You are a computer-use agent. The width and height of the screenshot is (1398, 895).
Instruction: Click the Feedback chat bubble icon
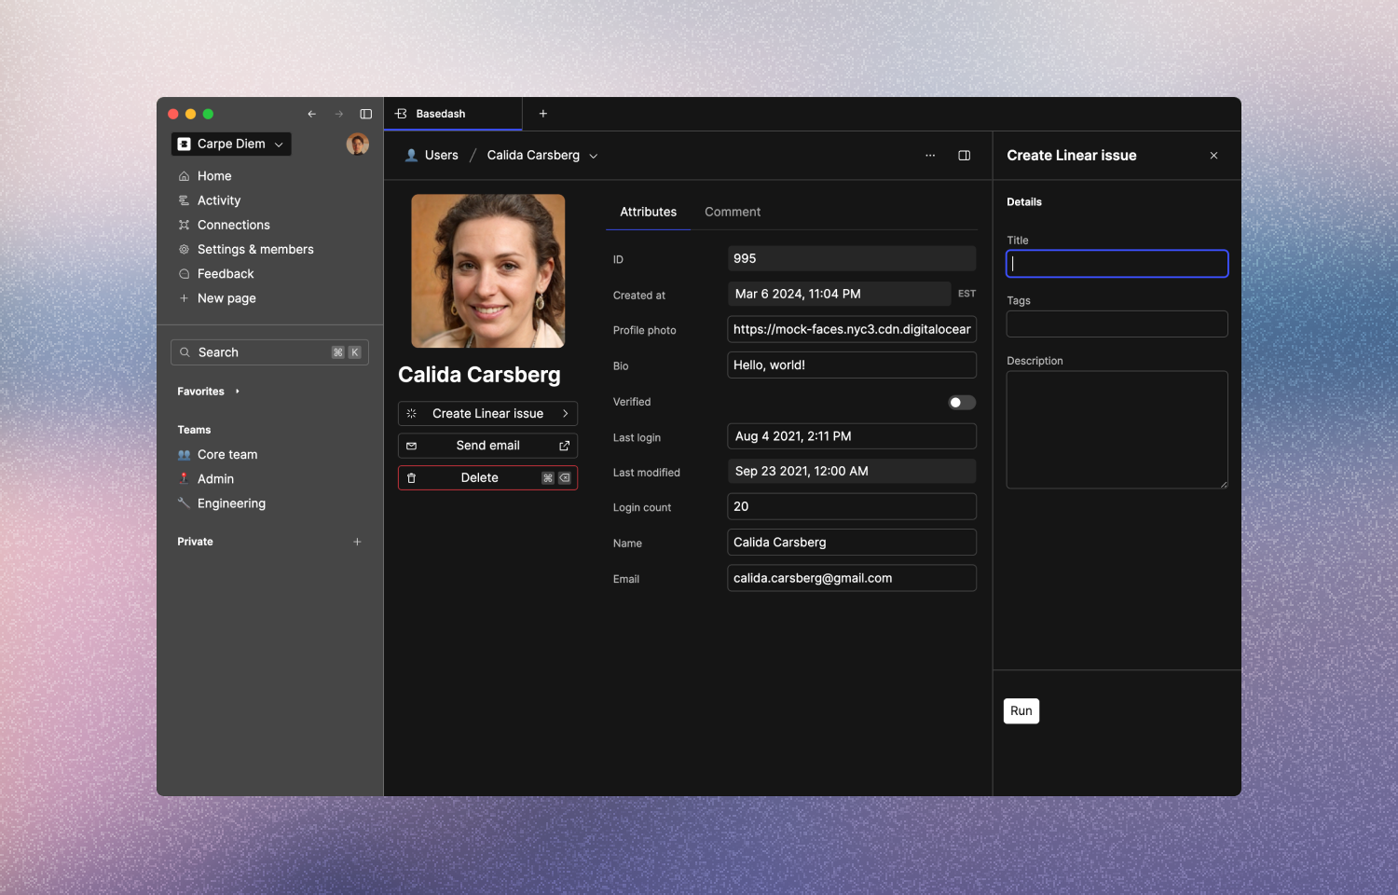coord(185,274)
